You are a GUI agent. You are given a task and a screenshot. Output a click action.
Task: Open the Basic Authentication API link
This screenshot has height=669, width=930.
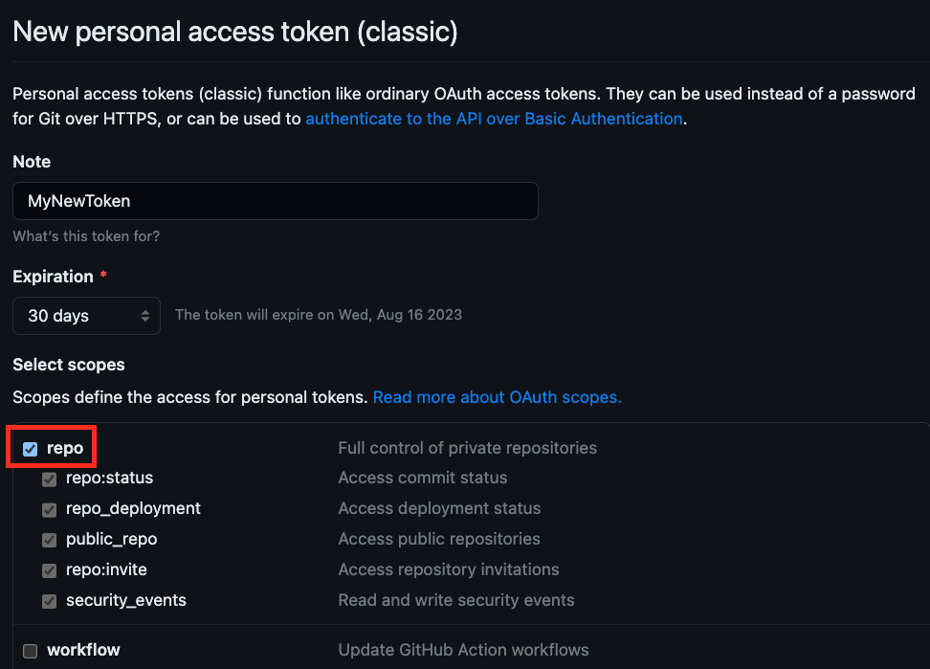click(x=494, y=119)
